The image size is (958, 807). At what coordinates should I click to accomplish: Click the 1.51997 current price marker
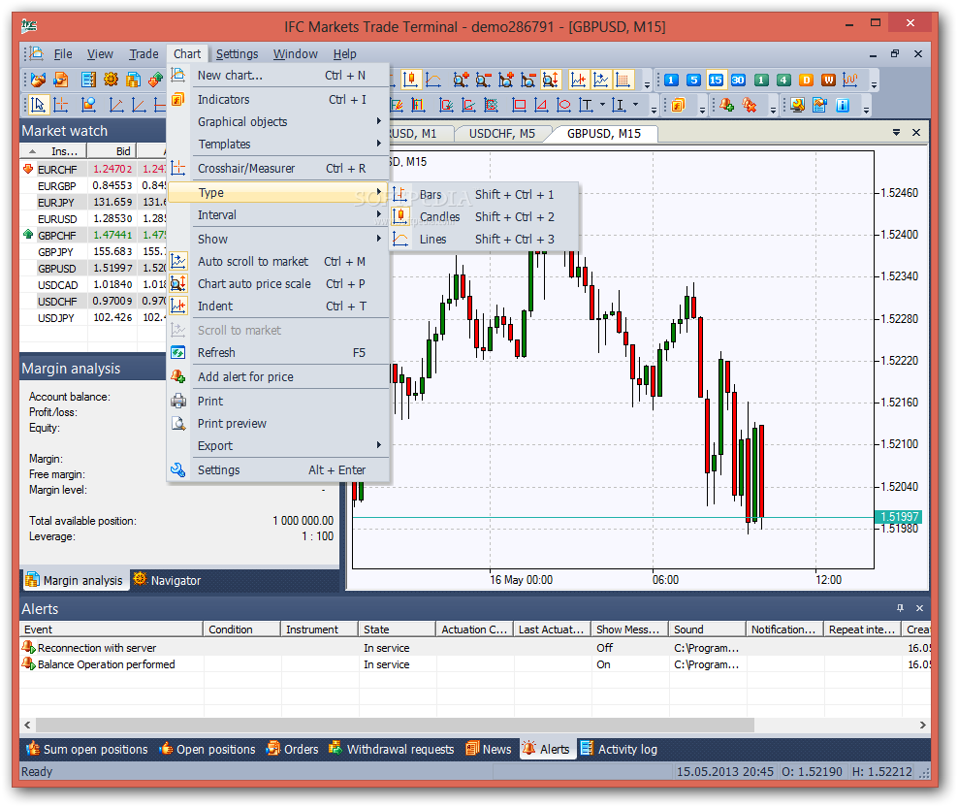point(898,517)
